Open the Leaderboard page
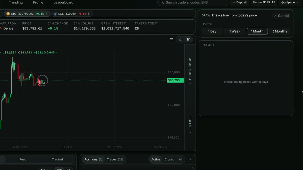The height and width of the screenshot is (170, 303). (x=64, y=3)
